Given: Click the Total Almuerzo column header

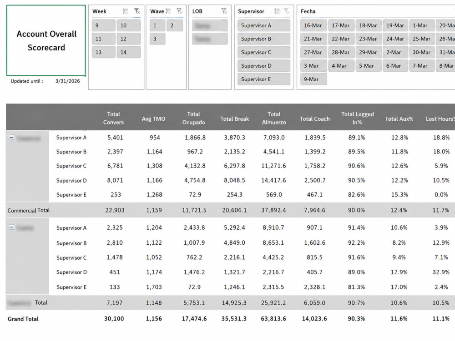Looking at the screenshot, I should click(x=274, y=118).
